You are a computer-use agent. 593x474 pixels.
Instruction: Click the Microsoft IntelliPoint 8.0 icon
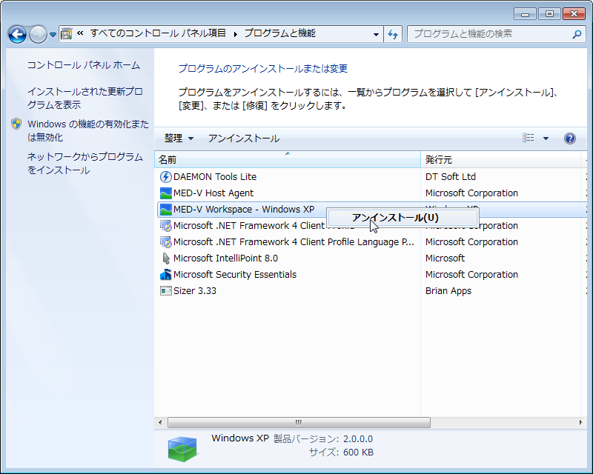165,258
